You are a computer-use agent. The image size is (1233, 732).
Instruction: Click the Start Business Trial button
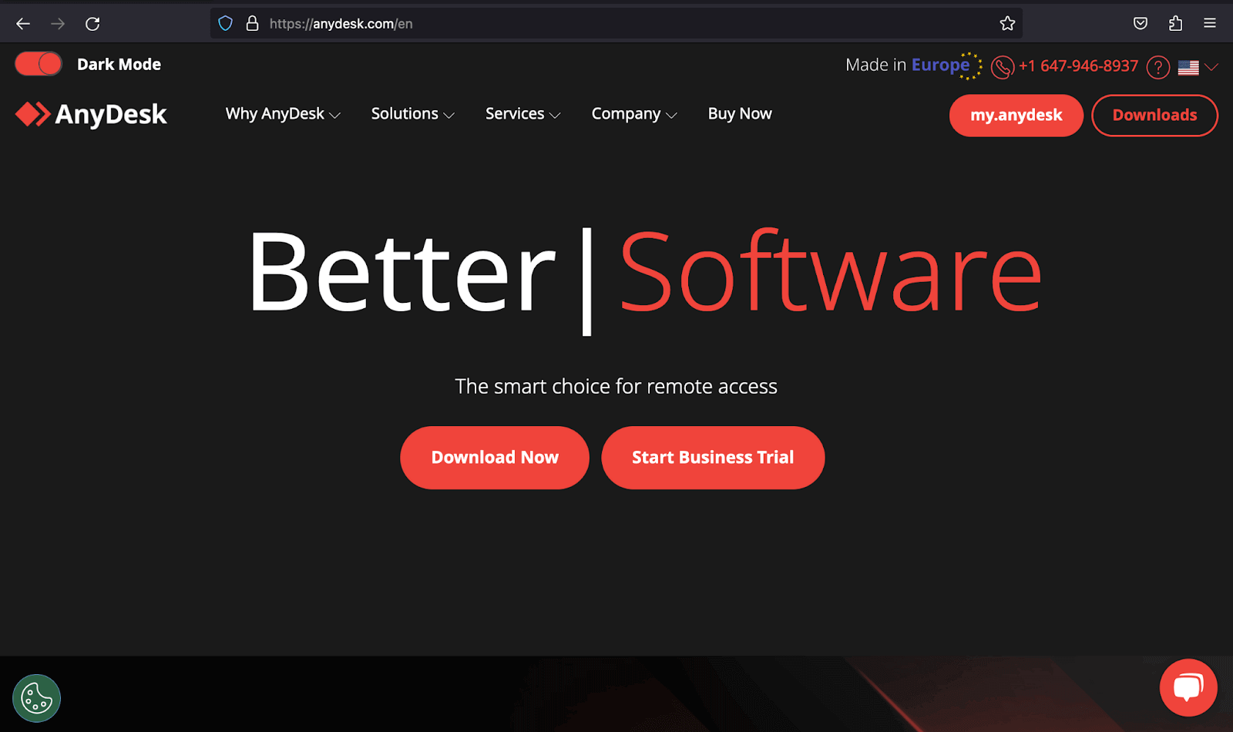[x=712, y=457]
